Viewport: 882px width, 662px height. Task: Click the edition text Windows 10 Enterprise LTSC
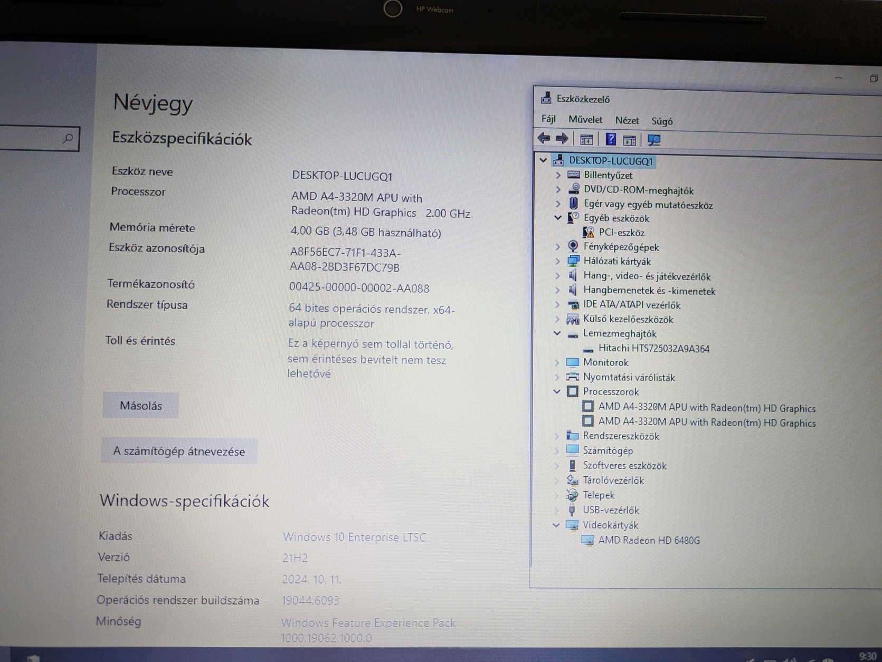coord(354,537)
